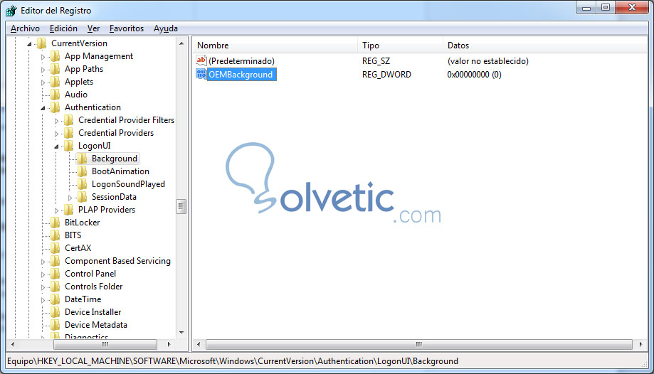Open the Edición menu

click(63, 28)
